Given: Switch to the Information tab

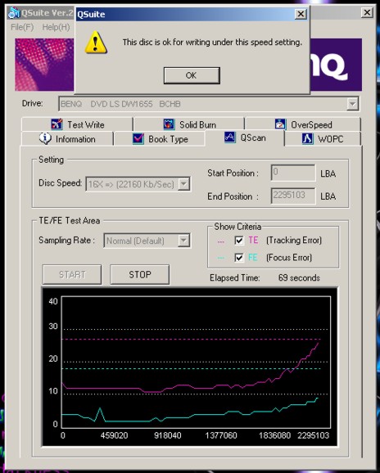Looking at the screenshot, I should 67,139.
